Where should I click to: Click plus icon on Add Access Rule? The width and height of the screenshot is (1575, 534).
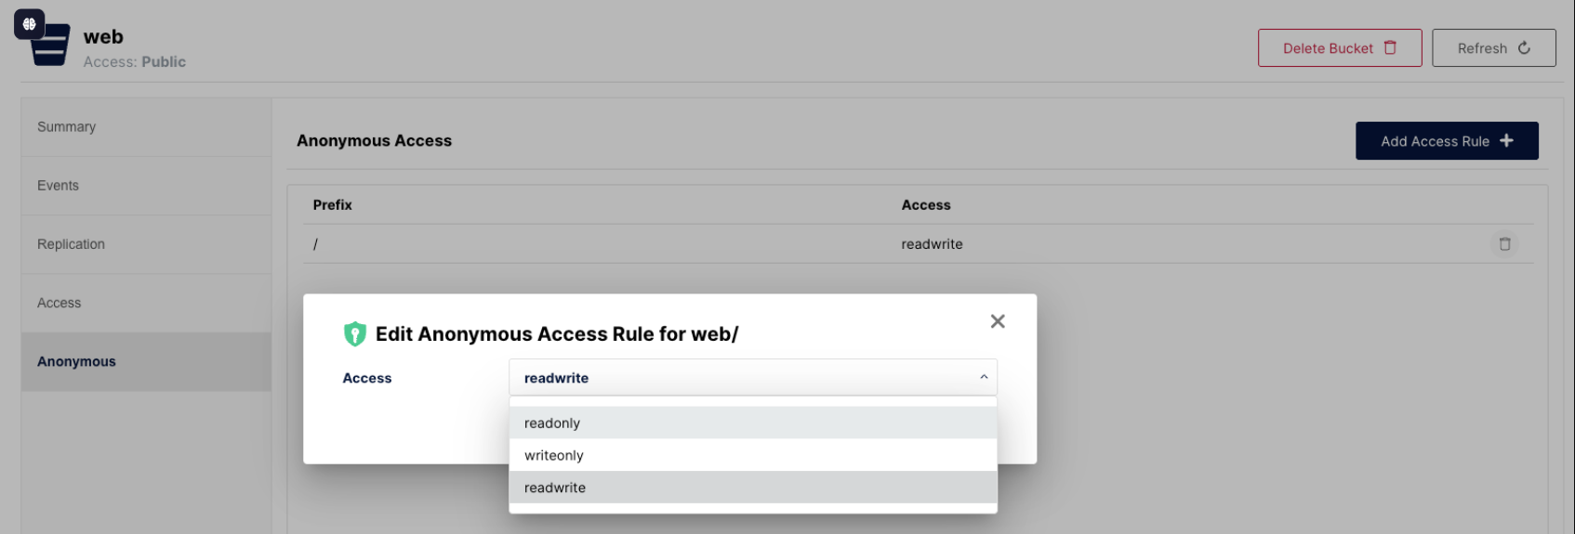1506,140
